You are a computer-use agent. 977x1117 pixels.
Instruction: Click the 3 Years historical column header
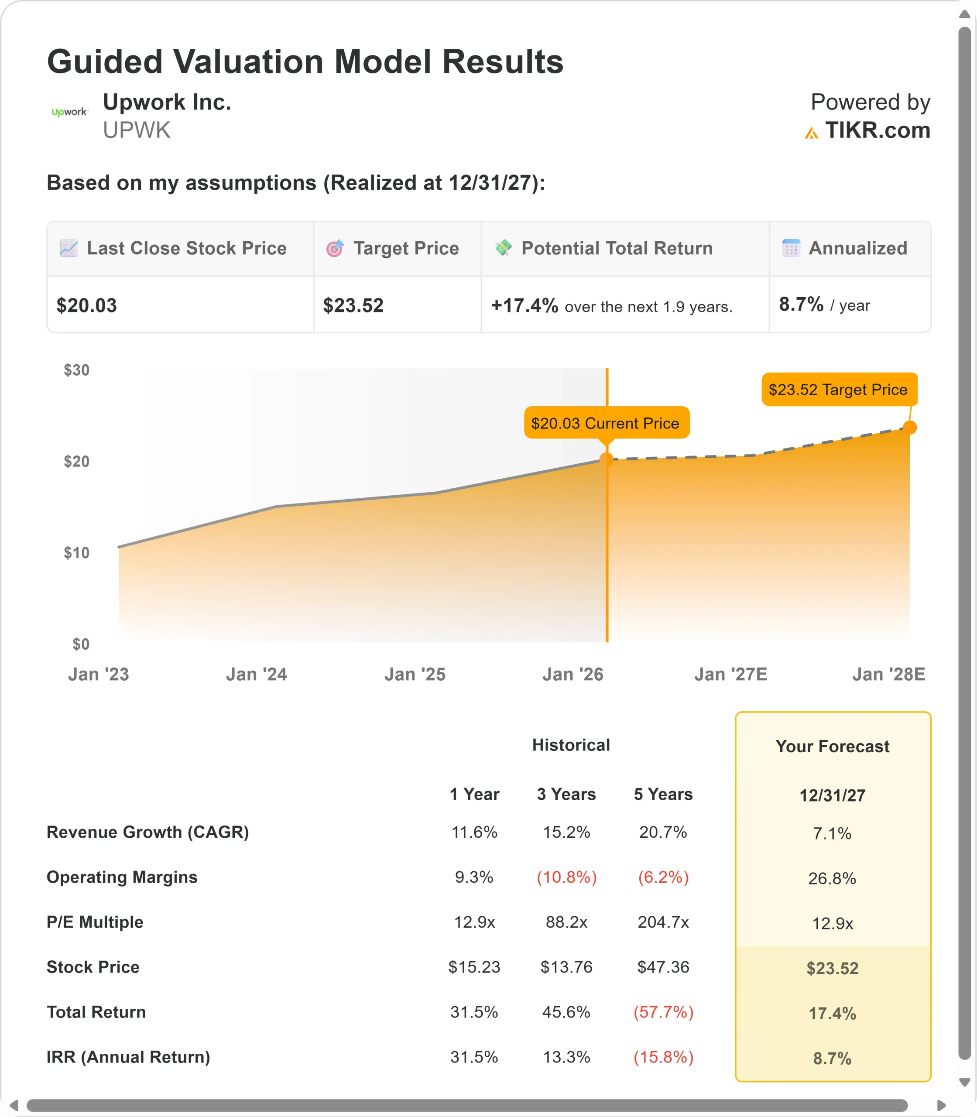(566, 794)
